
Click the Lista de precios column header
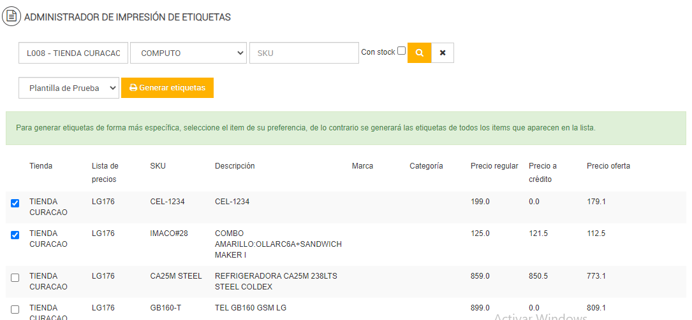[105, 172]
